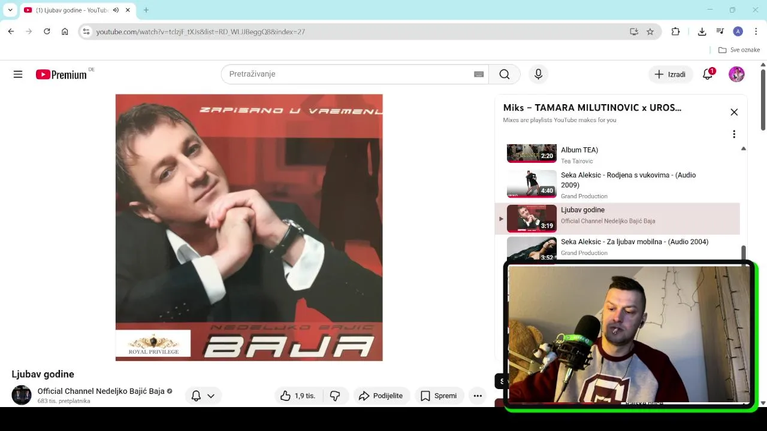Close the Miks playlist panel

pyautogui.click(x=734, y=112)
